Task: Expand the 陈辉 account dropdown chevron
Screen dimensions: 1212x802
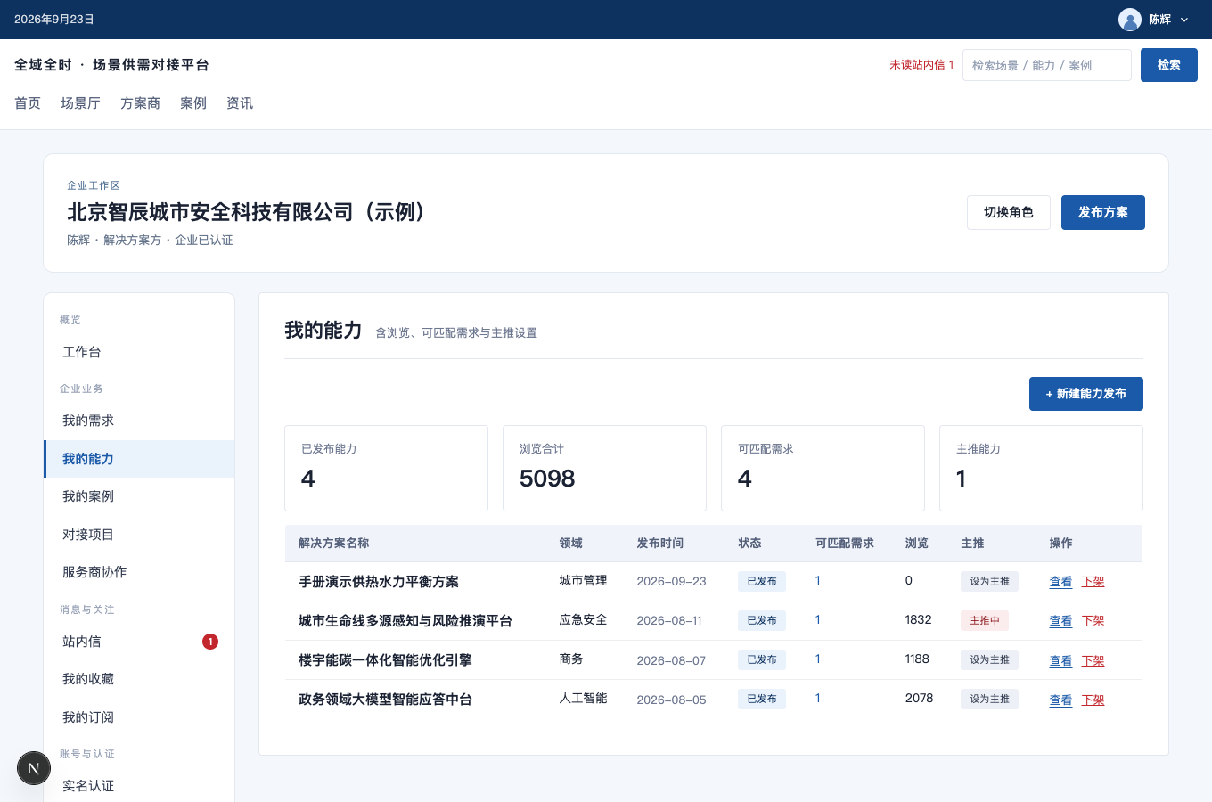Action: 1184,20
